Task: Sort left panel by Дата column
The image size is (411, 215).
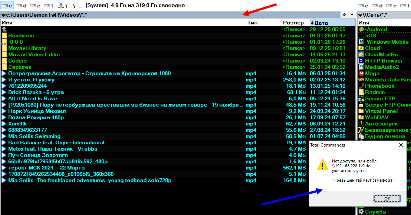Action: click(x=332, y=23)
